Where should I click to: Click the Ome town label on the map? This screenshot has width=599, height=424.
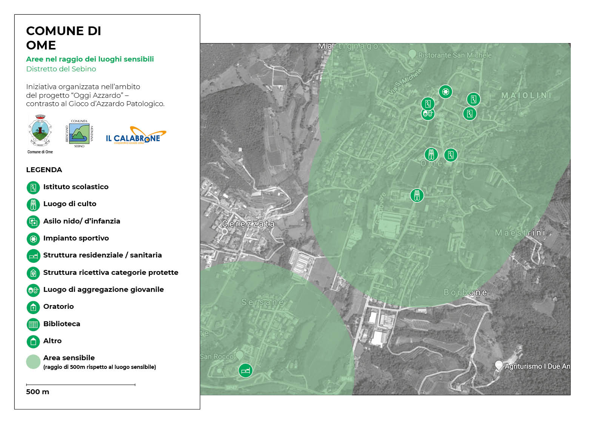pyautogui.click(x=431, y=163)
